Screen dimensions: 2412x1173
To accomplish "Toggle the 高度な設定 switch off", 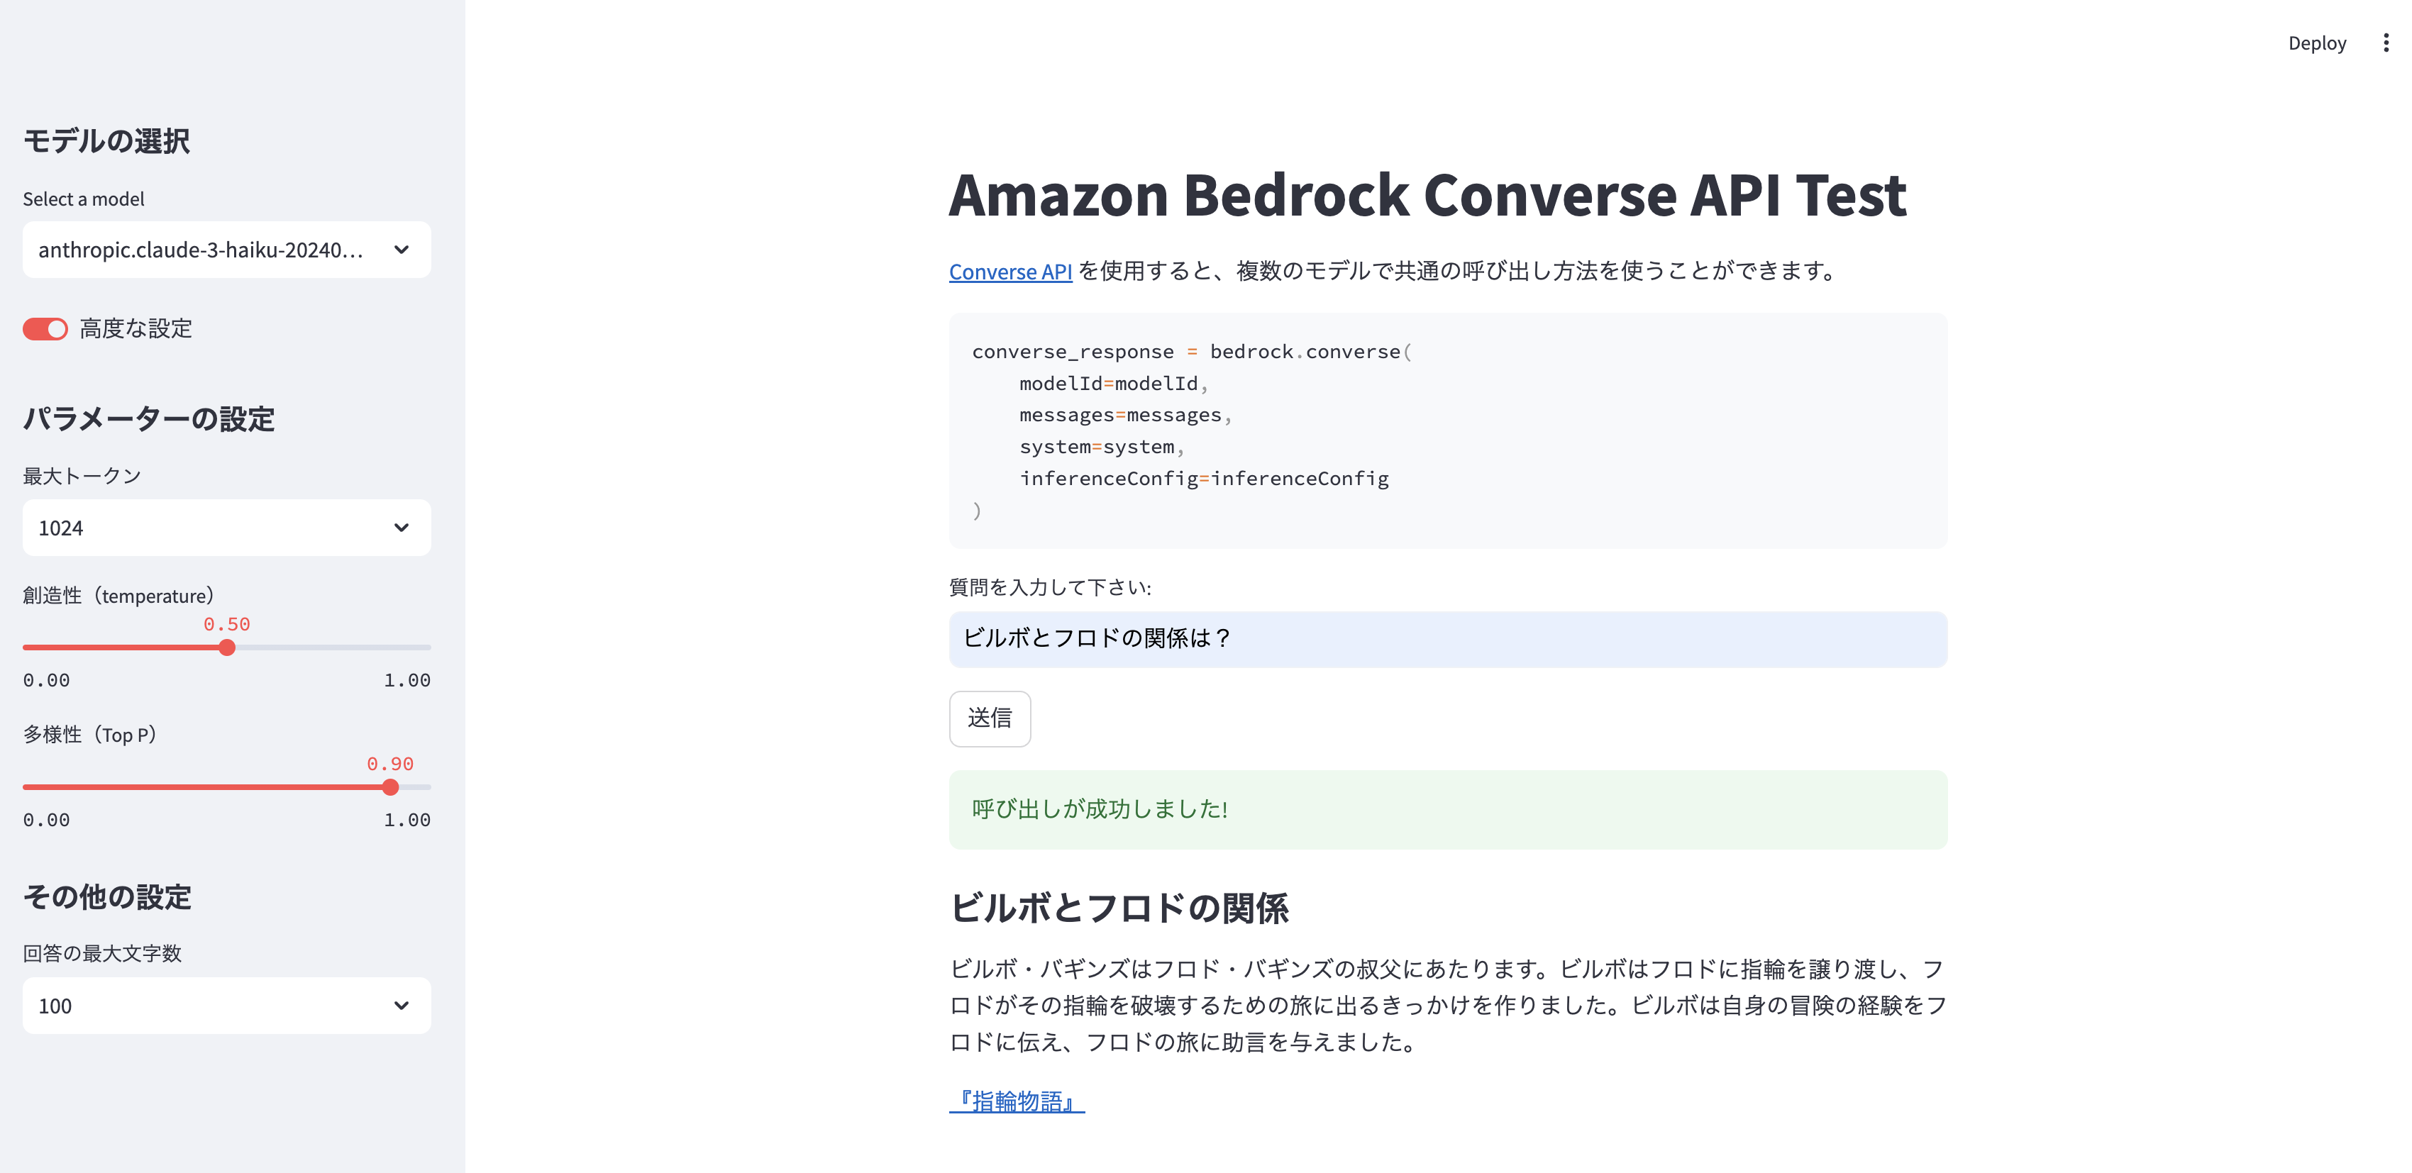I will click(x=45, y=328).
